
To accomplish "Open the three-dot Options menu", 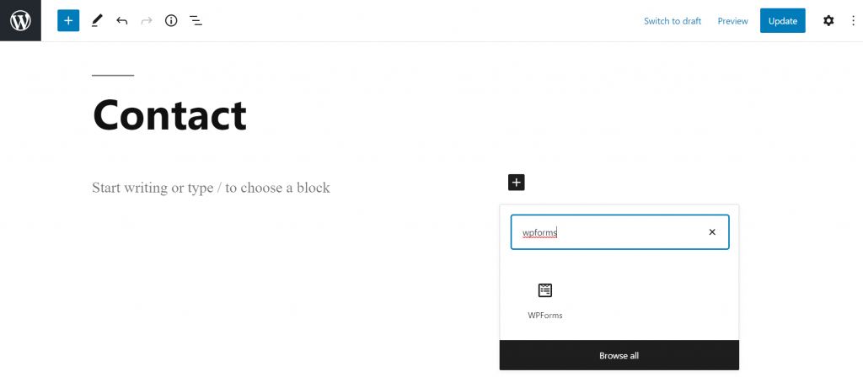I will tap(853, 21).
